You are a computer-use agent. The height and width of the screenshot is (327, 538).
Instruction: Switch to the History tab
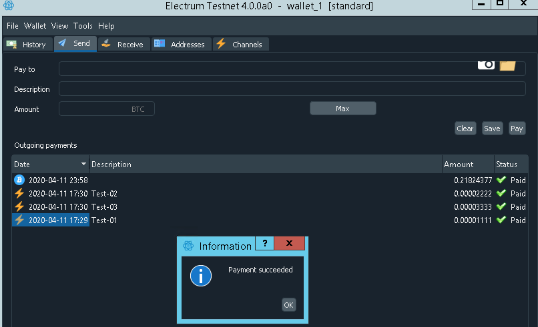tap(28, 44)
